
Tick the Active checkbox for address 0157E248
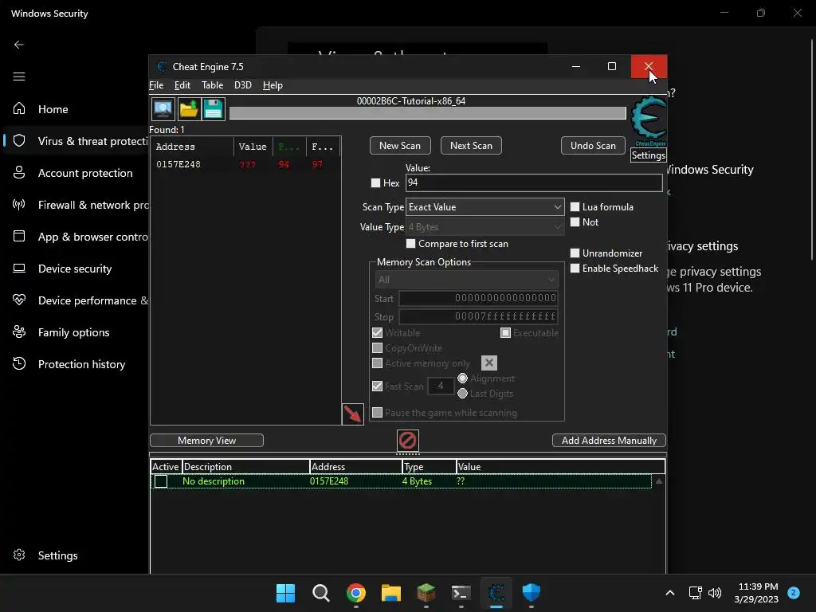click(161, 481)
